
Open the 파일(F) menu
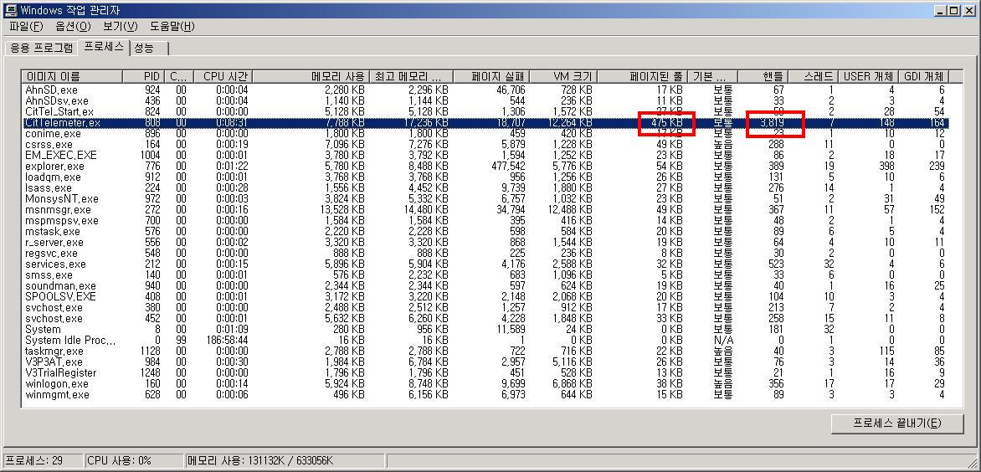25,26
